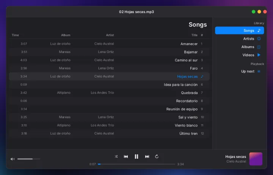Viewport: 273px width, 175px height.
Task: Click the album icon beside Albums
Action: [259, 47]
